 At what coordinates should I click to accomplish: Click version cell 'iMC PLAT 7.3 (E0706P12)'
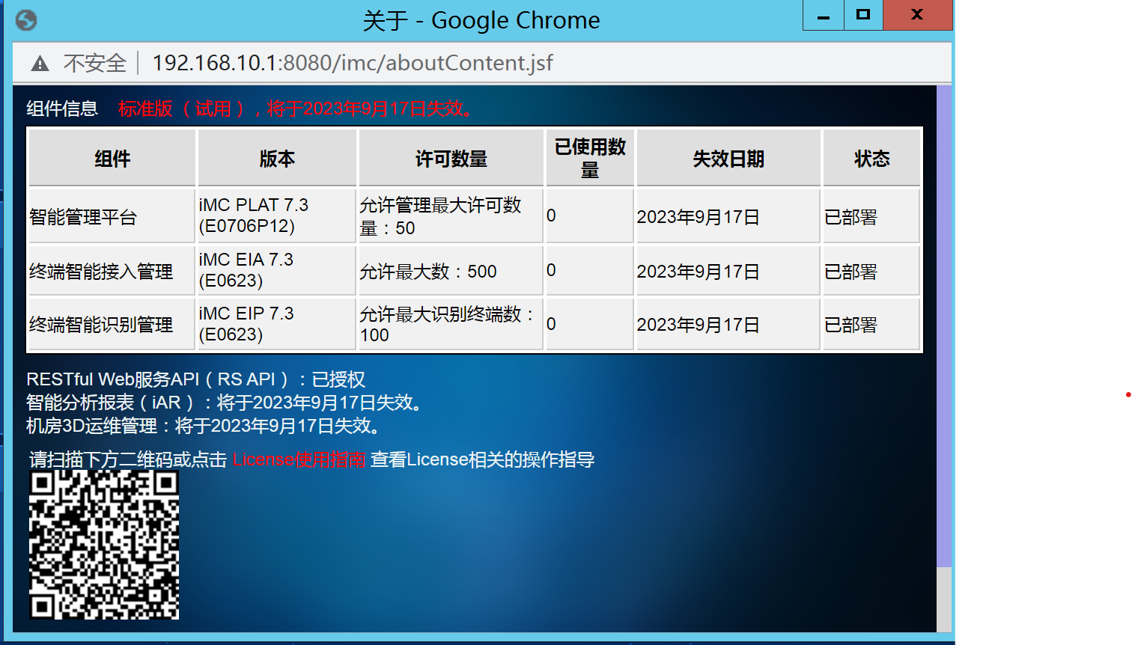pos(277,215)
